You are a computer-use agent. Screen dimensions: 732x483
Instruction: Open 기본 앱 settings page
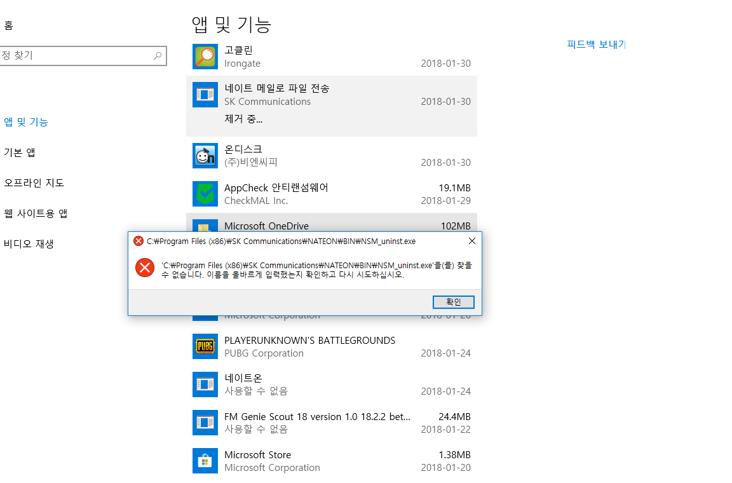(x=20, y=153)
